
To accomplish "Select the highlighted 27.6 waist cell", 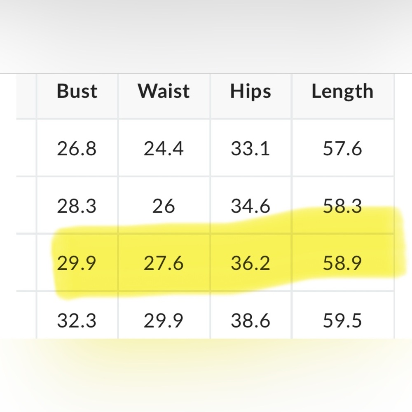I will [164, 263].
